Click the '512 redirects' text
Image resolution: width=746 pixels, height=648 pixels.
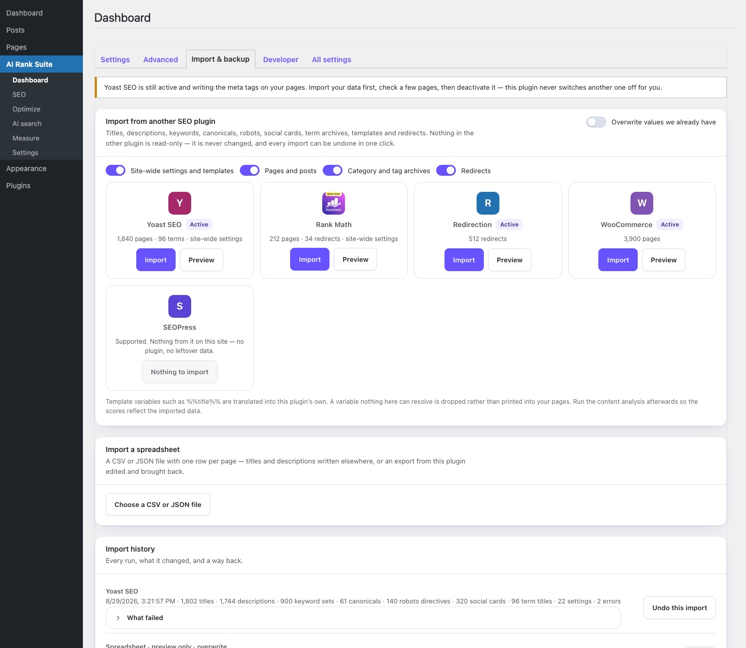tap(488, 239)
